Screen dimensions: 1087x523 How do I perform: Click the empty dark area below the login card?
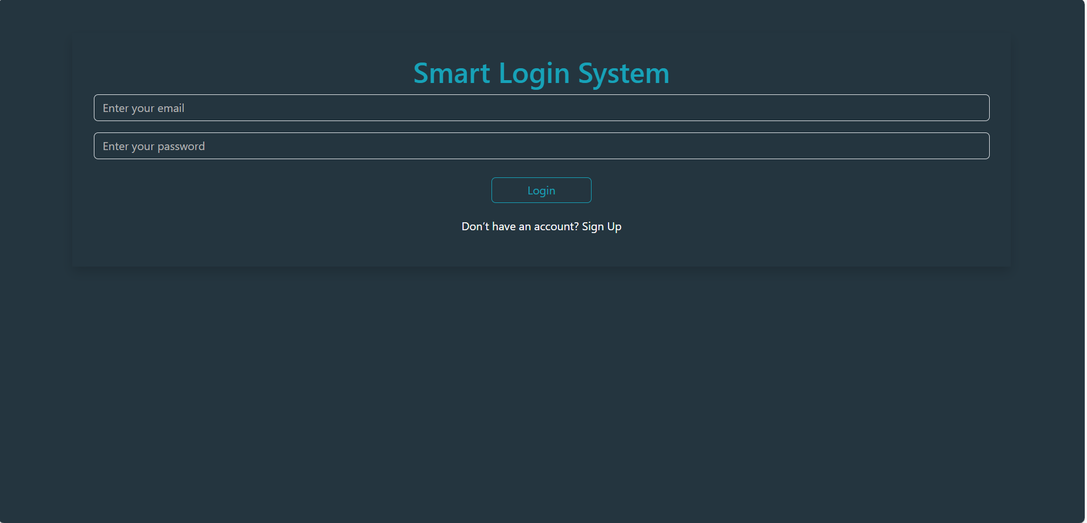click(541, 392)
